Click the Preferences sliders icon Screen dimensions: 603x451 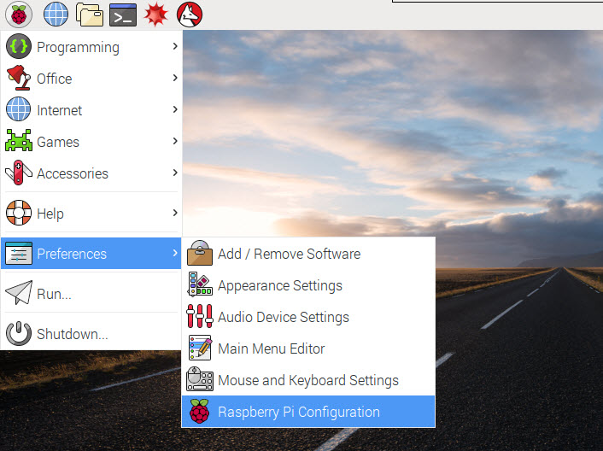coord(19,253)
